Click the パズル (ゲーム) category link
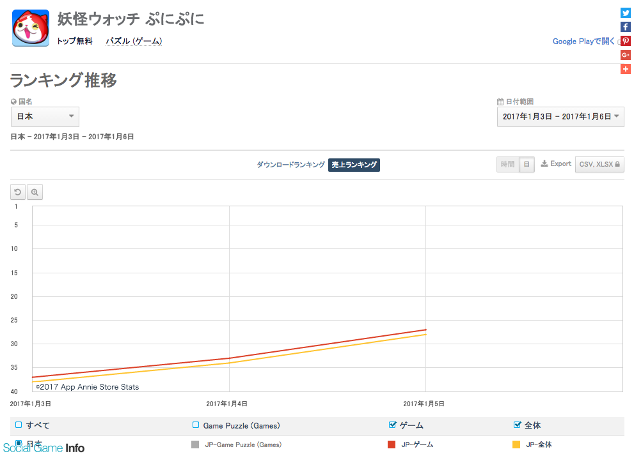This screenshot has width=634, height=456. [134, 41]
